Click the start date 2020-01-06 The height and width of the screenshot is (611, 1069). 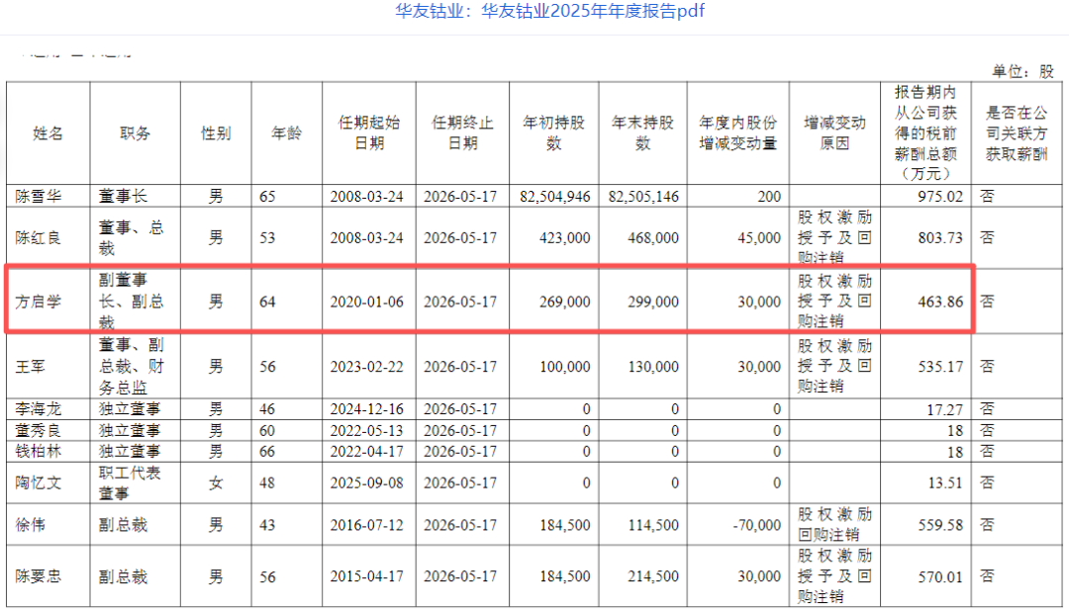coord(367,302)
